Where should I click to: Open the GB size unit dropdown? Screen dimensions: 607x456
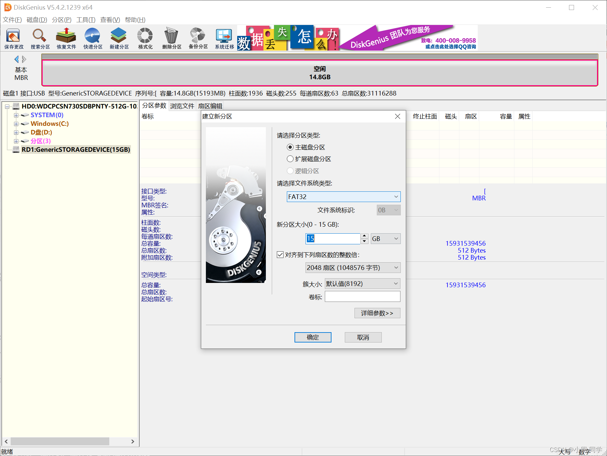click(386, 239)
